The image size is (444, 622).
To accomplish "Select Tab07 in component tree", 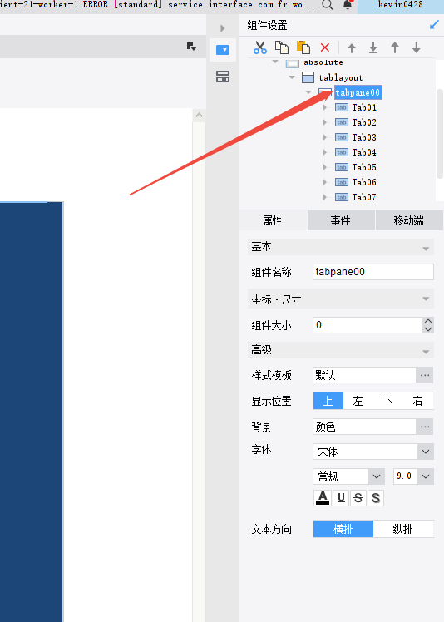I will pos(364,197).
